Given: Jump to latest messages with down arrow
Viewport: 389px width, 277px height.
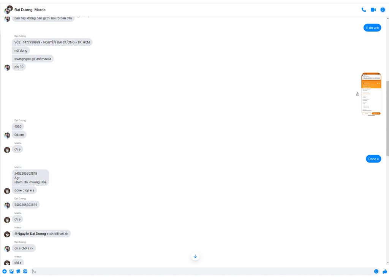Looking at the screenshot, I should (195, 256).
